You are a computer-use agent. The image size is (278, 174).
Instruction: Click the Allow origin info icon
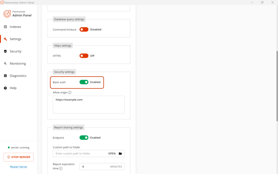point(70,92)
